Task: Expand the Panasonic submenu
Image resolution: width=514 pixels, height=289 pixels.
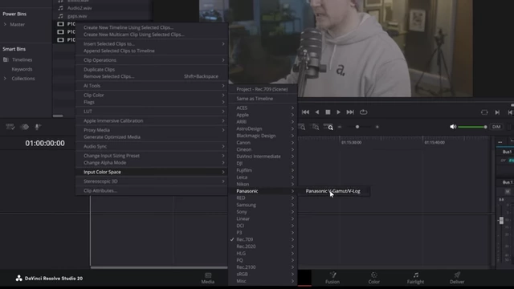Action: coord(263,191)
